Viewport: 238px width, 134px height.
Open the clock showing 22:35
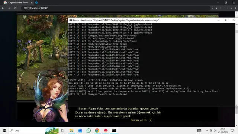[x=223, y=131]
